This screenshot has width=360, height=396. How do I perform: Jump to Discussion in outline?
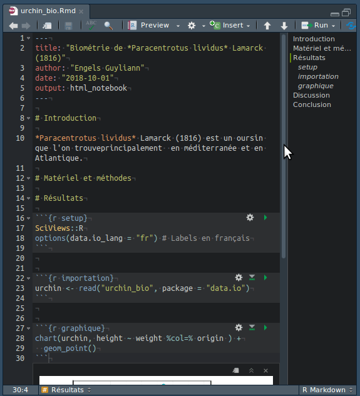311,95
